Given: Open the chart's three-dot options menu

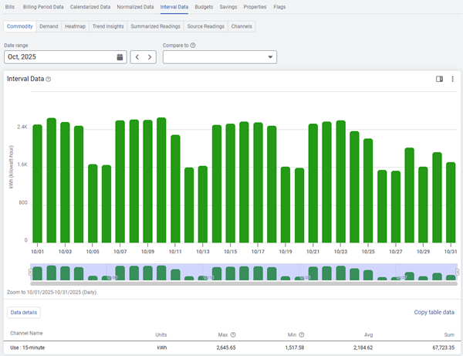Looking at the screenshot, I should point(452,79).
